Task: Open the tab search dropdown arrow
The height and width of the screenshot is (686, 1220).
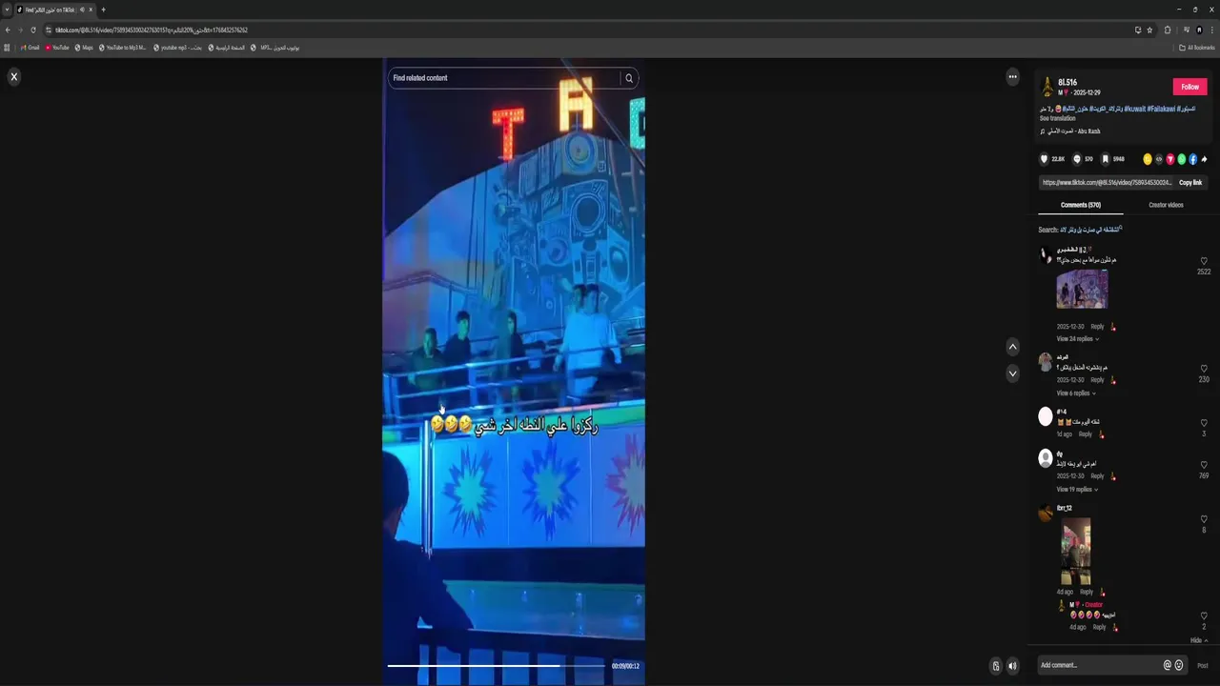Action: click(x=6, y=10)
